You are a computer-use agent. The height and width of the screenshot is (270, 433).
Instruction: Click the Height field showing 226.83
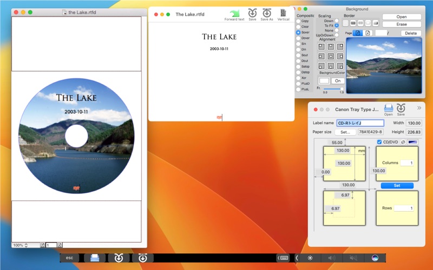tap(414, 132)
